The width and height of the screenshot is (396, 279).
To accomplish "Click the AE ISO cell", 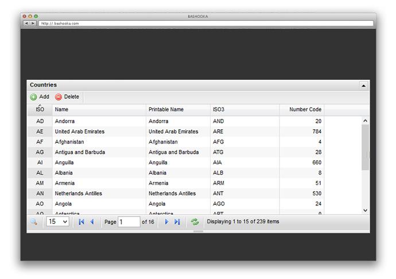I will (40, 131).
